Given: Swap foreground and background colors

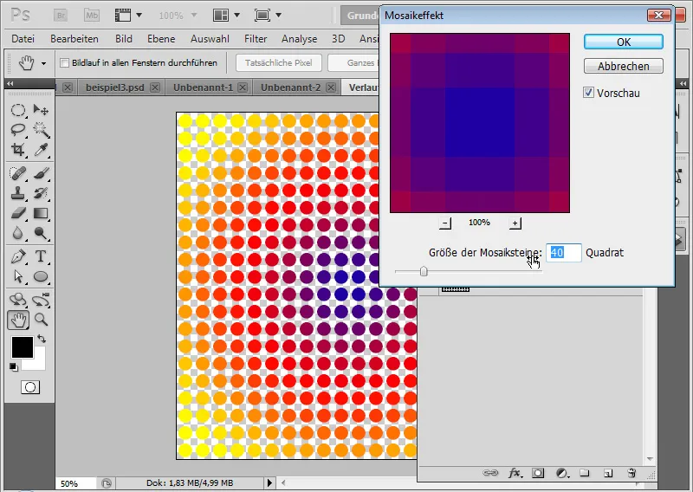Looking at the screenshot, I should 42,339.
